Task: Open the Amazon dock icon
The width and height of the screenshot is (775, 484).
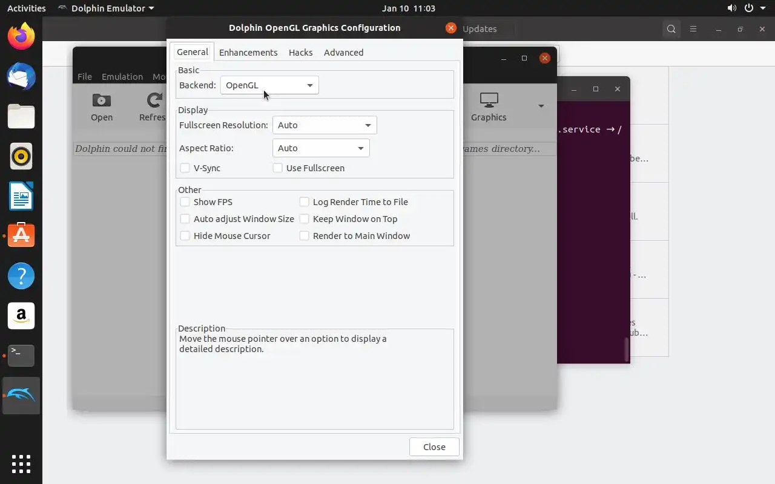Action: (21, 316)
